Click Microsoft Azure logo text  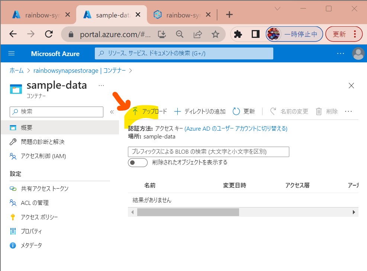click(55, 54)
